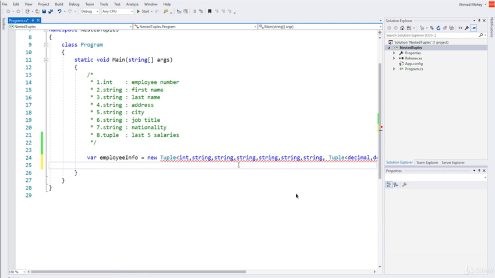Open the Main(string[] args) member dropdown
495x278 pixels.
pos(320,27)
